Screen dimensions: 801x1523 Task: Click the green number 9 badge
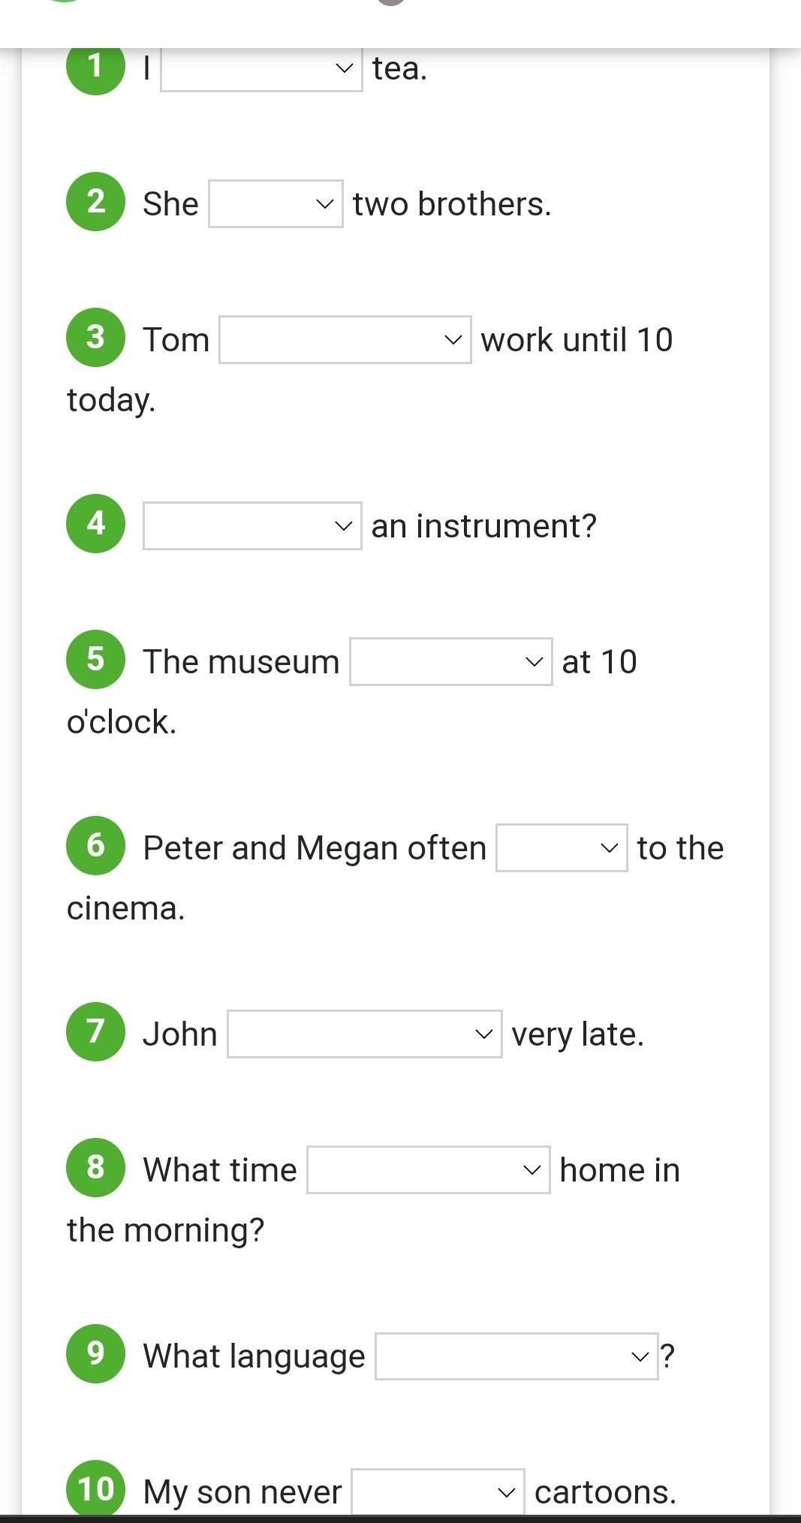tap(95, 1353)
